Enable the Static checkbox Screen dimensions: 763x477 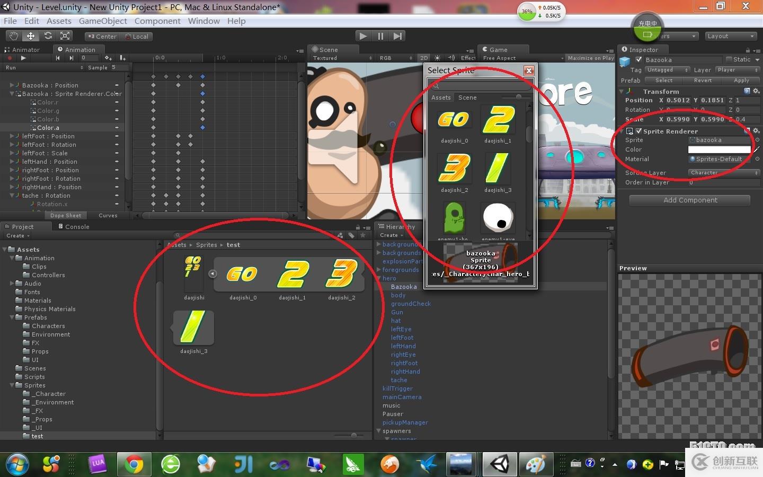point(729,59)
